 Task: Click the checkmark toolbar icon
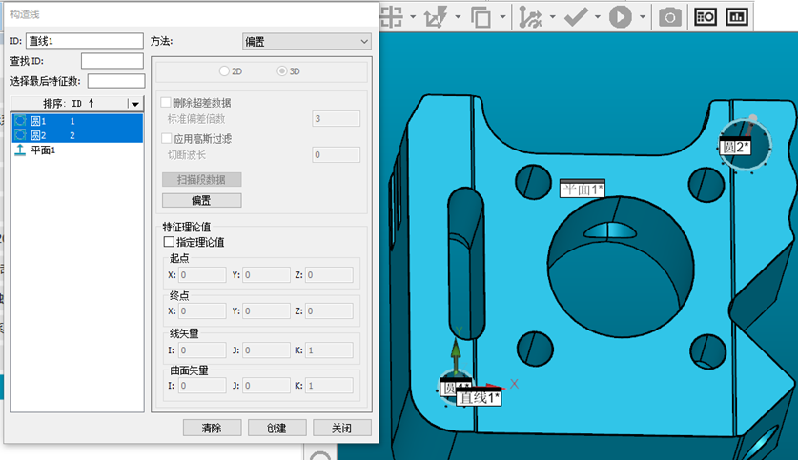coord(576,16)
